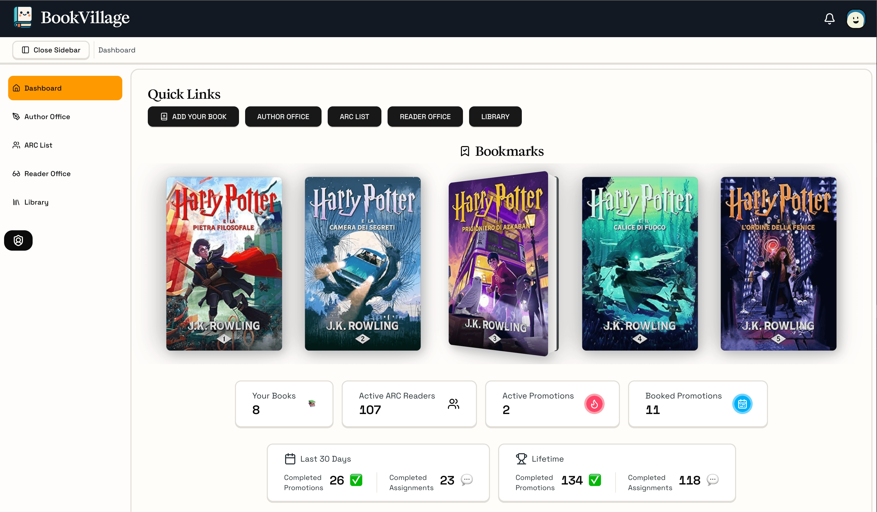
Task: Click the Reader Office glasses icon
Action: tap(16, 174)
